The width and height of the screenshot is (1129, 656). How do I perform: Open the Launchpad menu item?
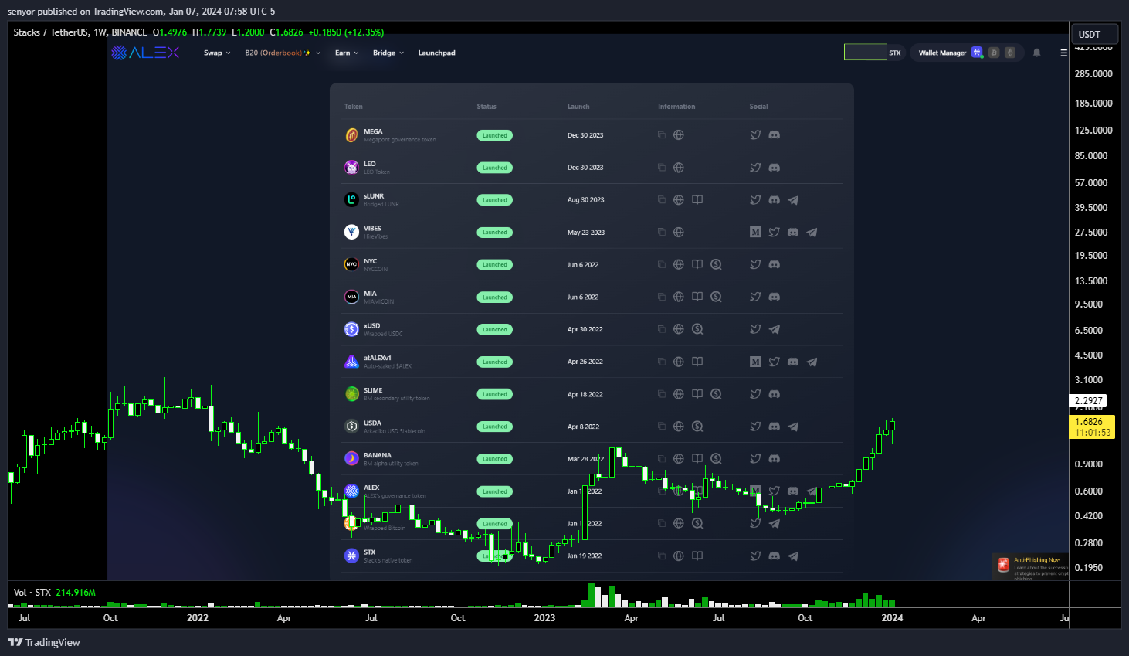point(436,53)
